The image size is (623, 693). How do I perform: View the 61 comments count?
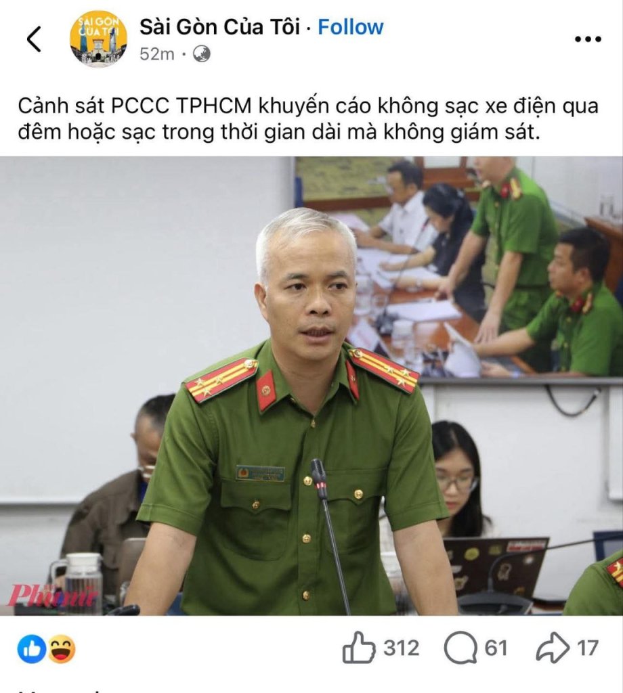496,648
